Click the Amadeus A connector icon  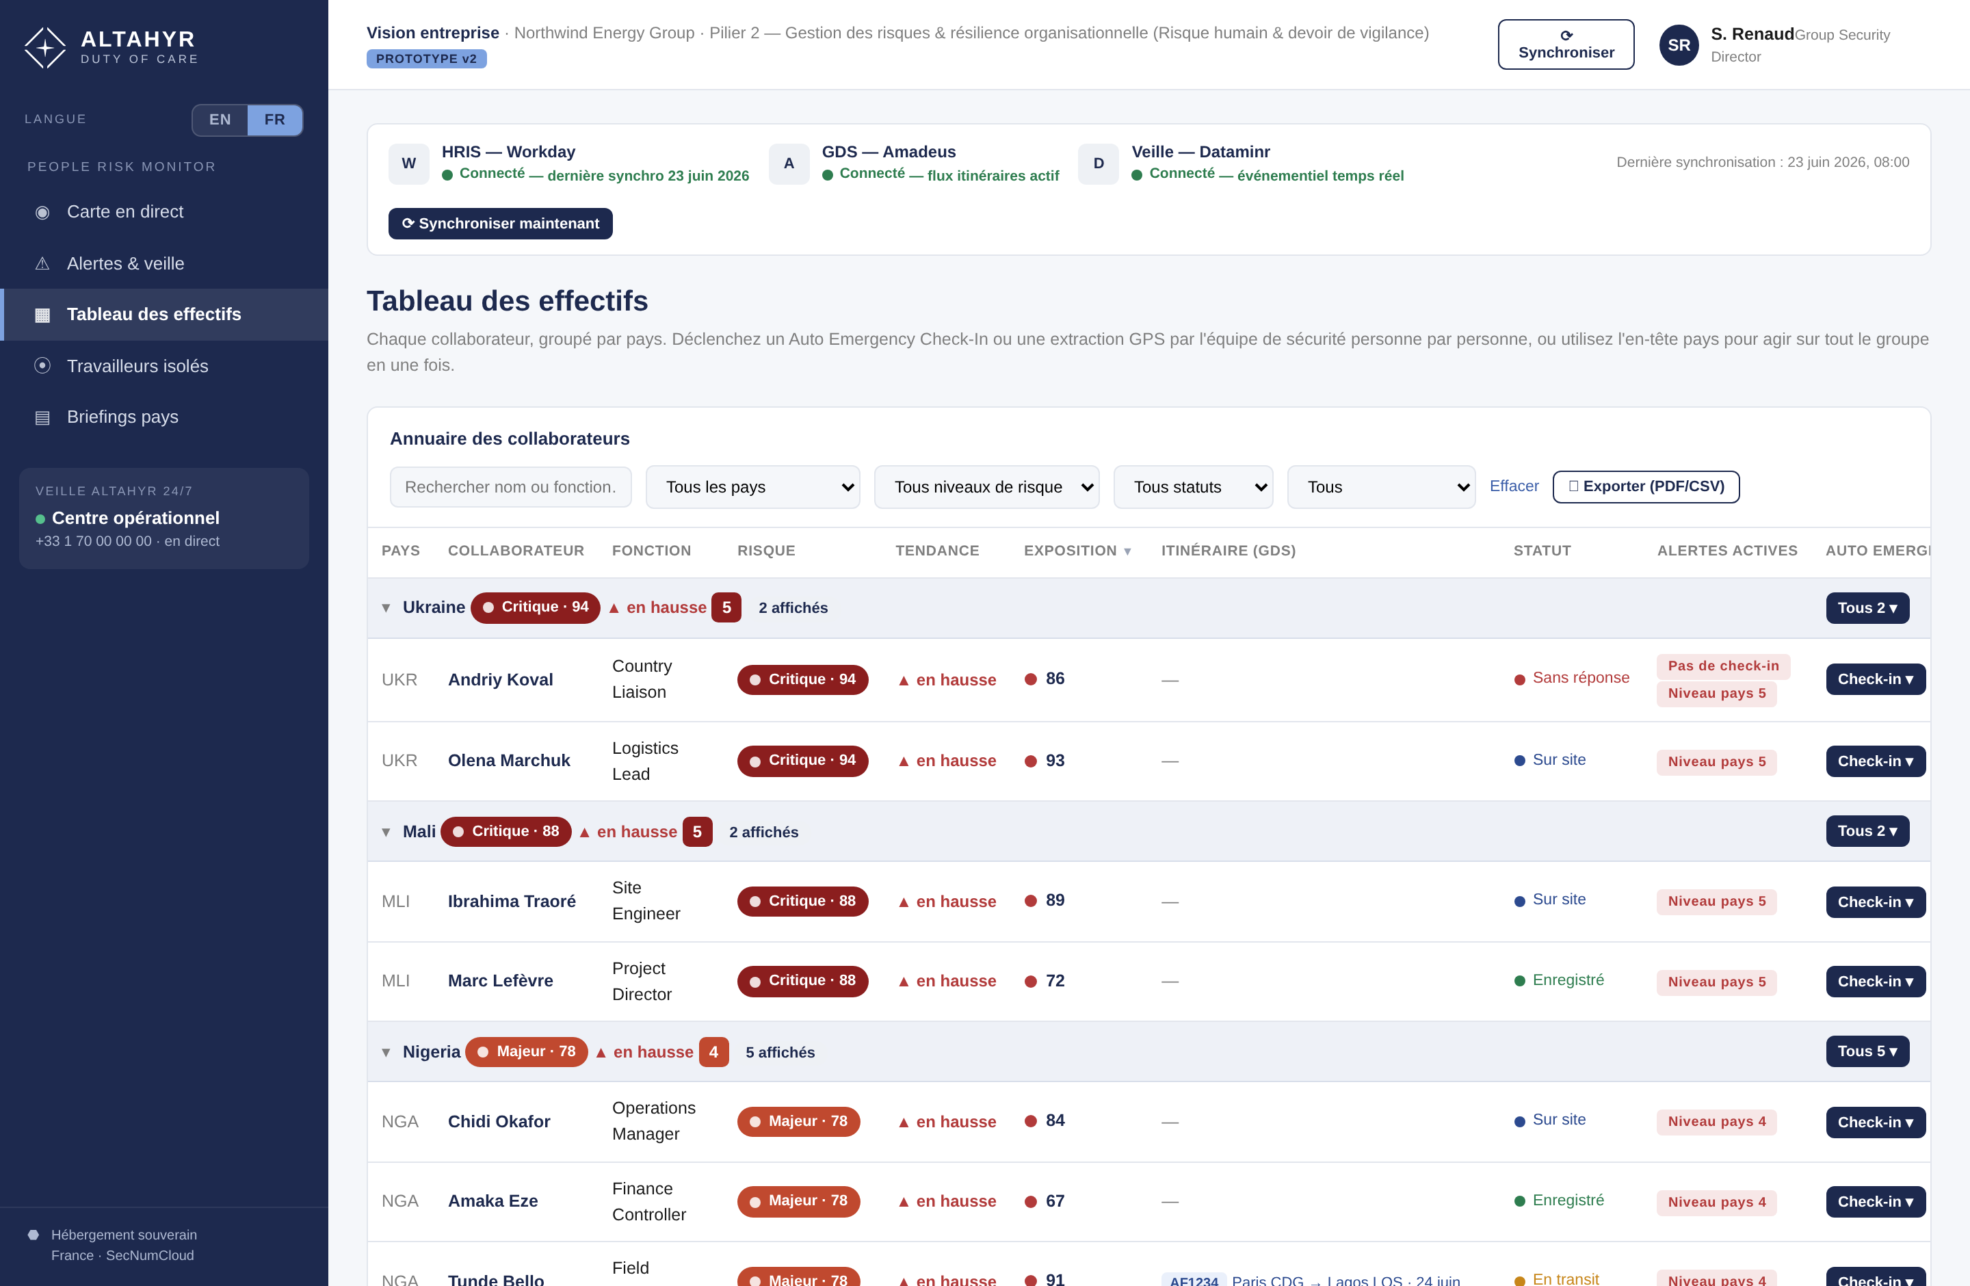coord(789,163)
